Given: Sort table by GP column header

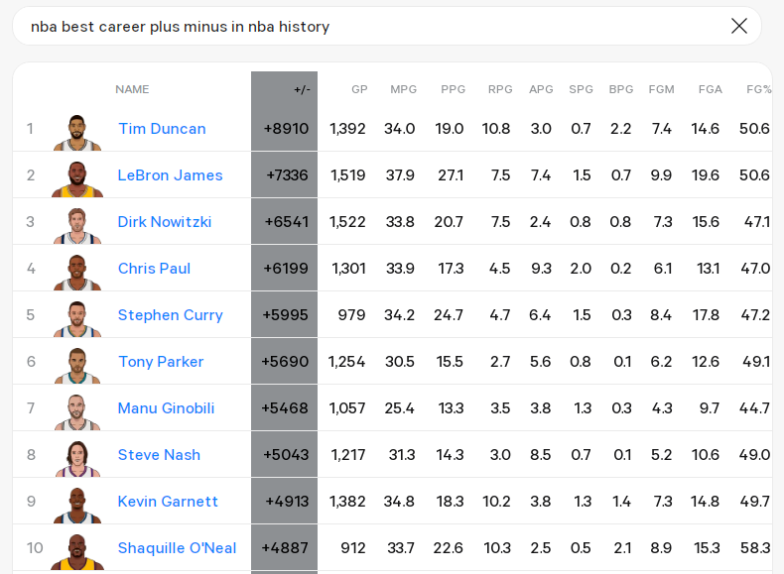Looking at the screenshot, I should (359, 89).
